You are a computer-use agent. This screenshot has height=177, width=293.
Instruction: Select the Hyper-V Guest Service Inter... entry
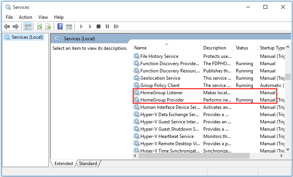[170, 122]
